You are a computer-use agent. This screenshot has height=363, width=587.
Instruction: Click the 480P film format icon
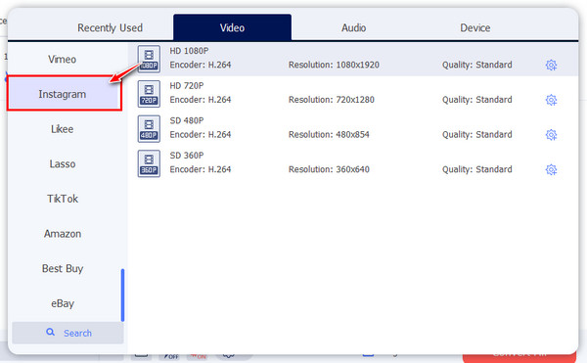click(149, 128)
